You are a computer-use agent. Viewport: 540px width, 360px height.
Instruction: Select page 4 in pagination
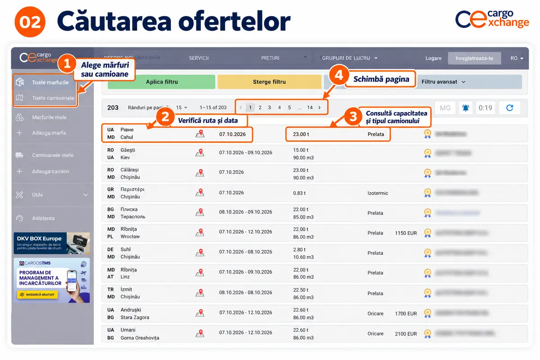coord(279,108)
